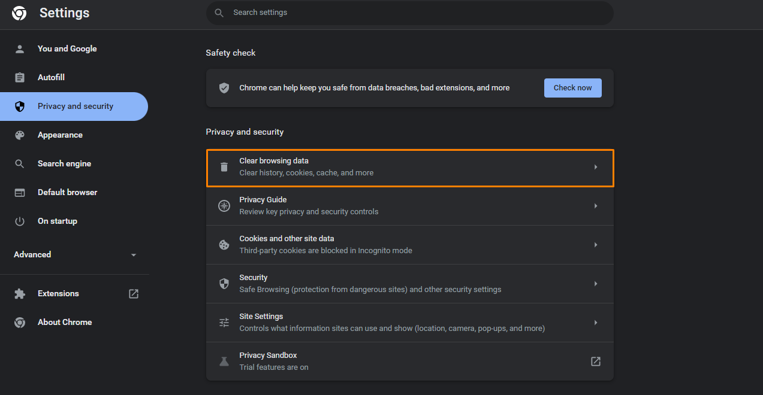763x395 pixels.
Task: Open Extensions from sidebar
Action: click(x=74, y=294)
